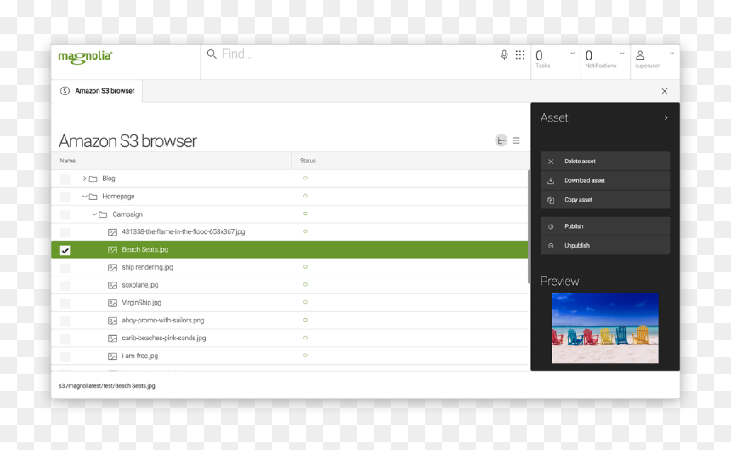Image resolution: width=731 pixels, height=450 pixels.
Task: Click the Beach Seats preview thumbnail
Action: [x=605, y=328]
